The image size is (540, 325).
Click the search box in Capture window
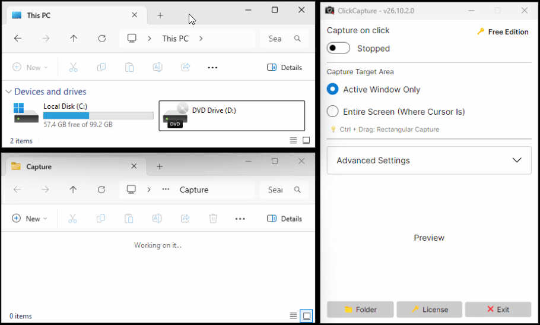(x=284, y=190)
